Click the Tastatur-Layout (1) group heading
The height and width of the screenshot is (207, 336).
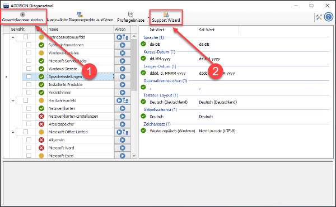click(x=161, y=95)
